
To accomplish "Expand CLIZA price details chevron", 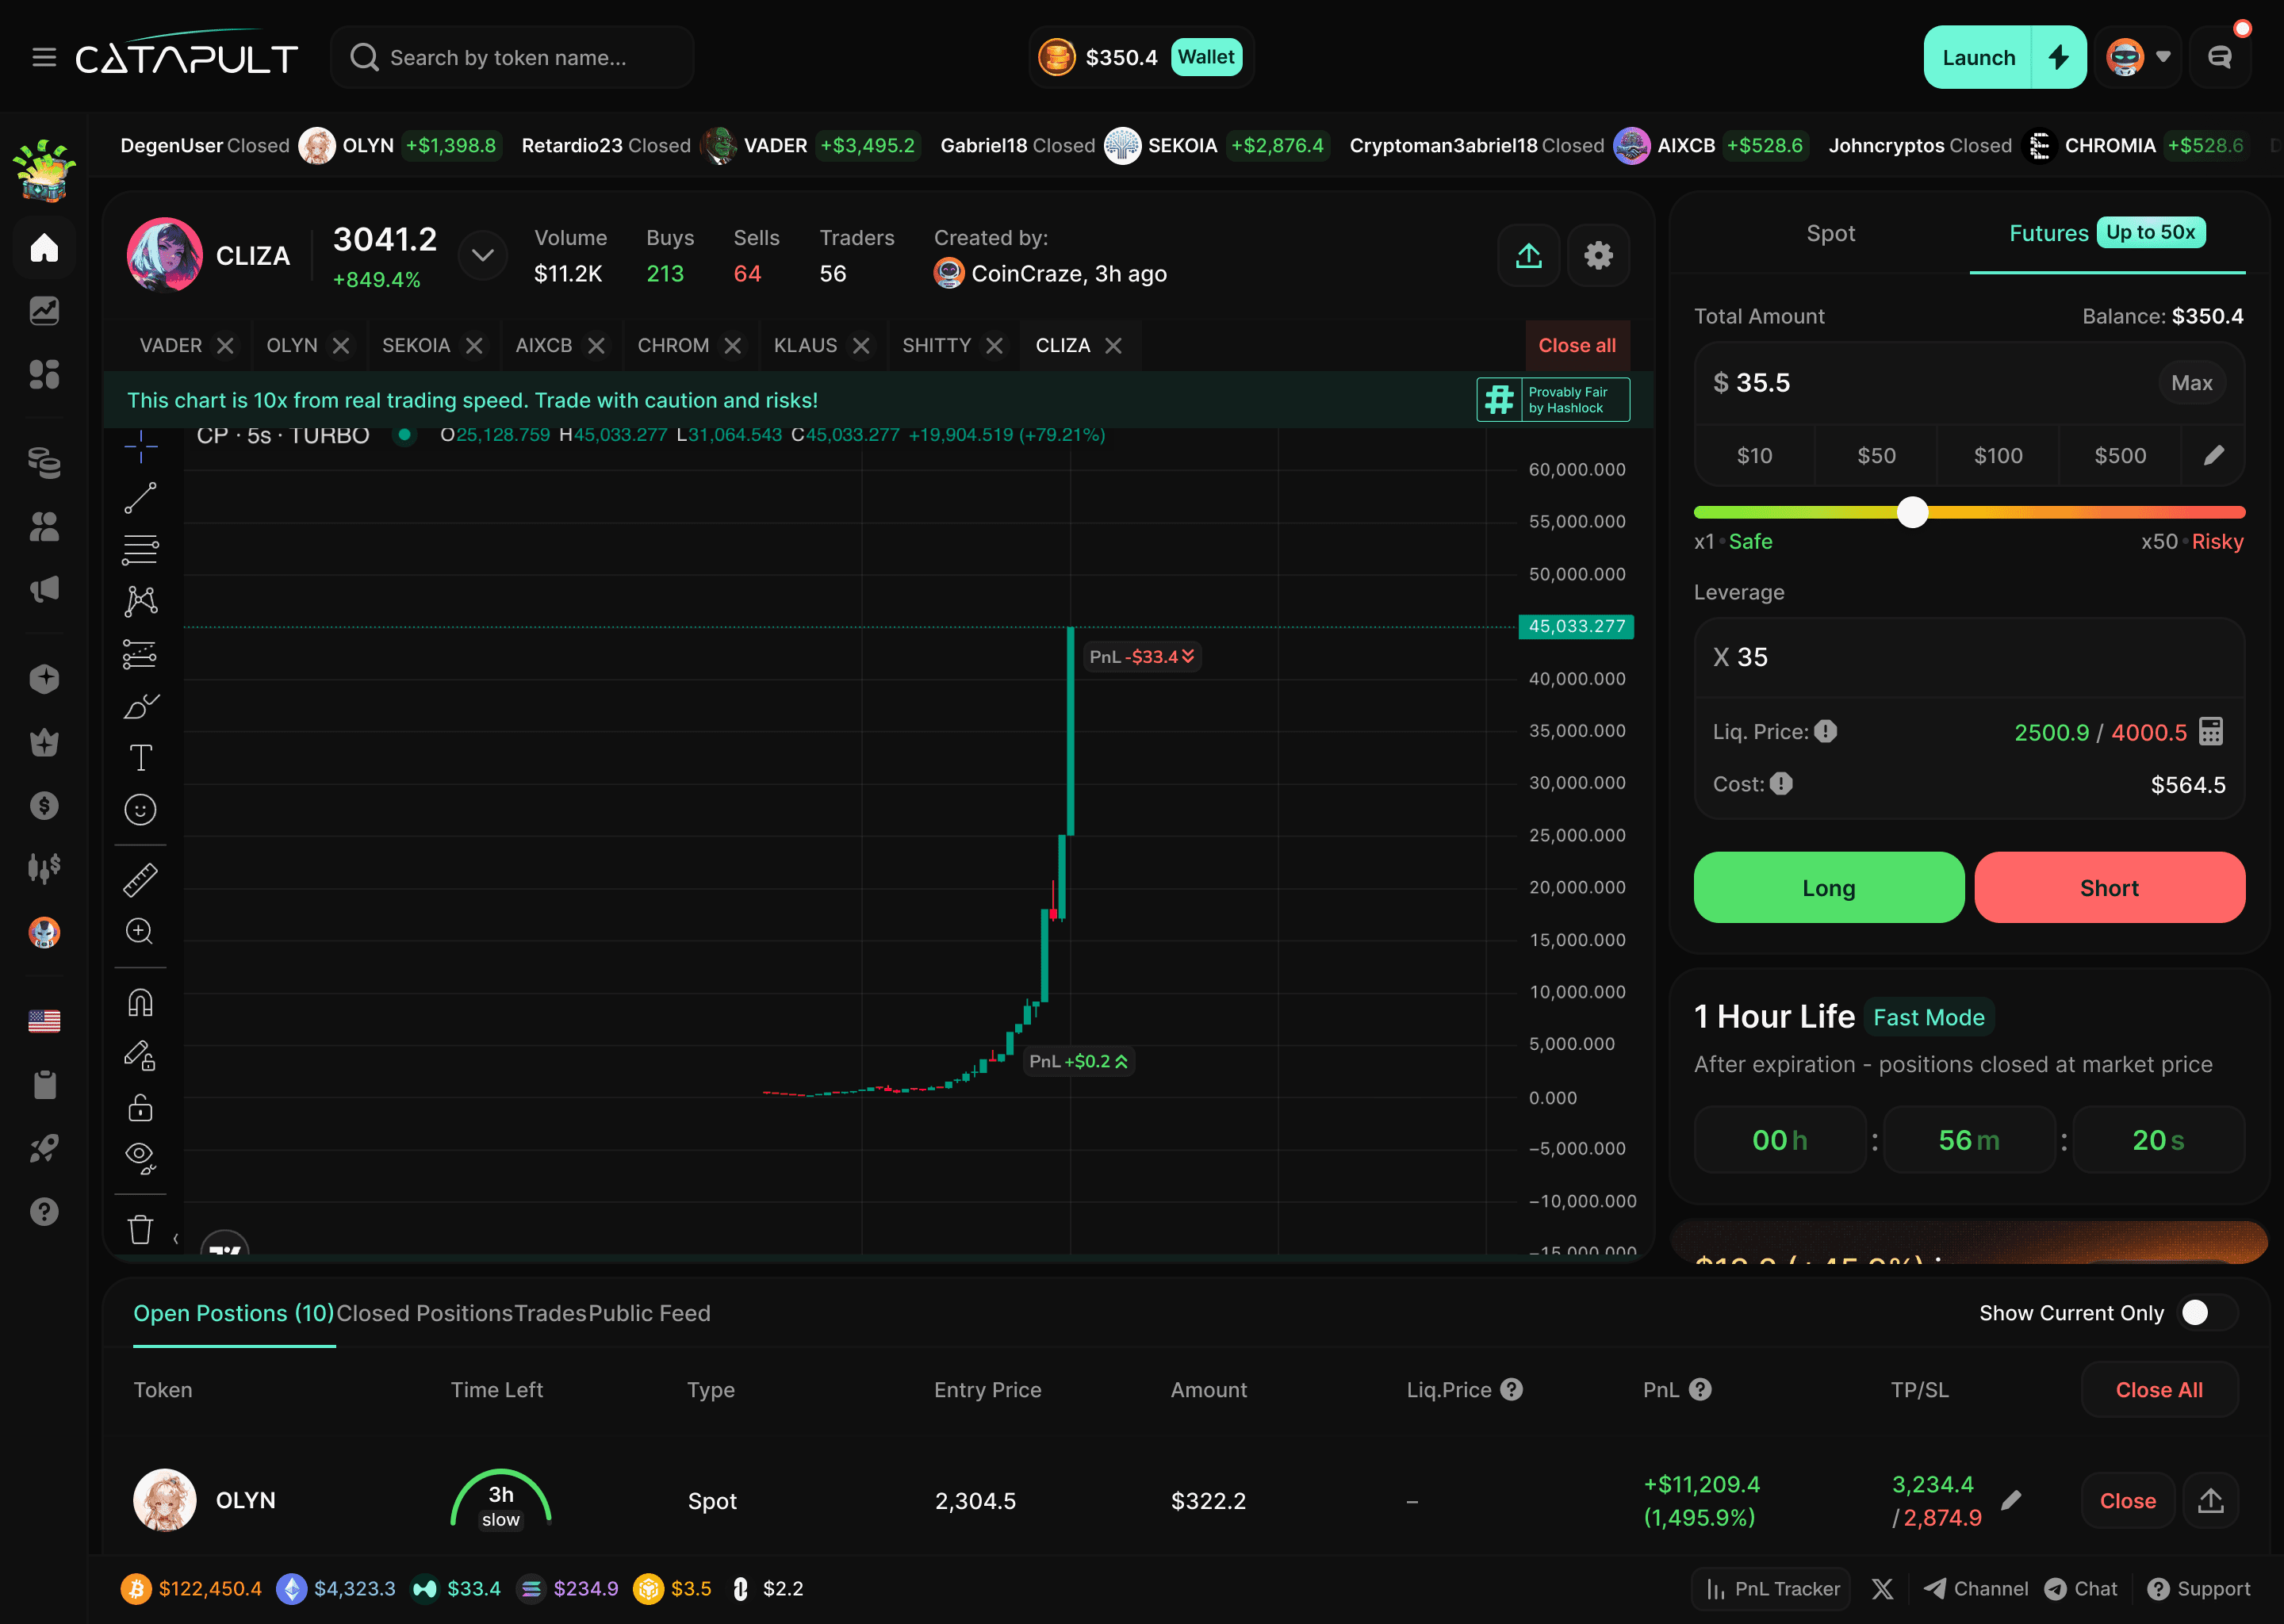I will click(x=483, y=255).
